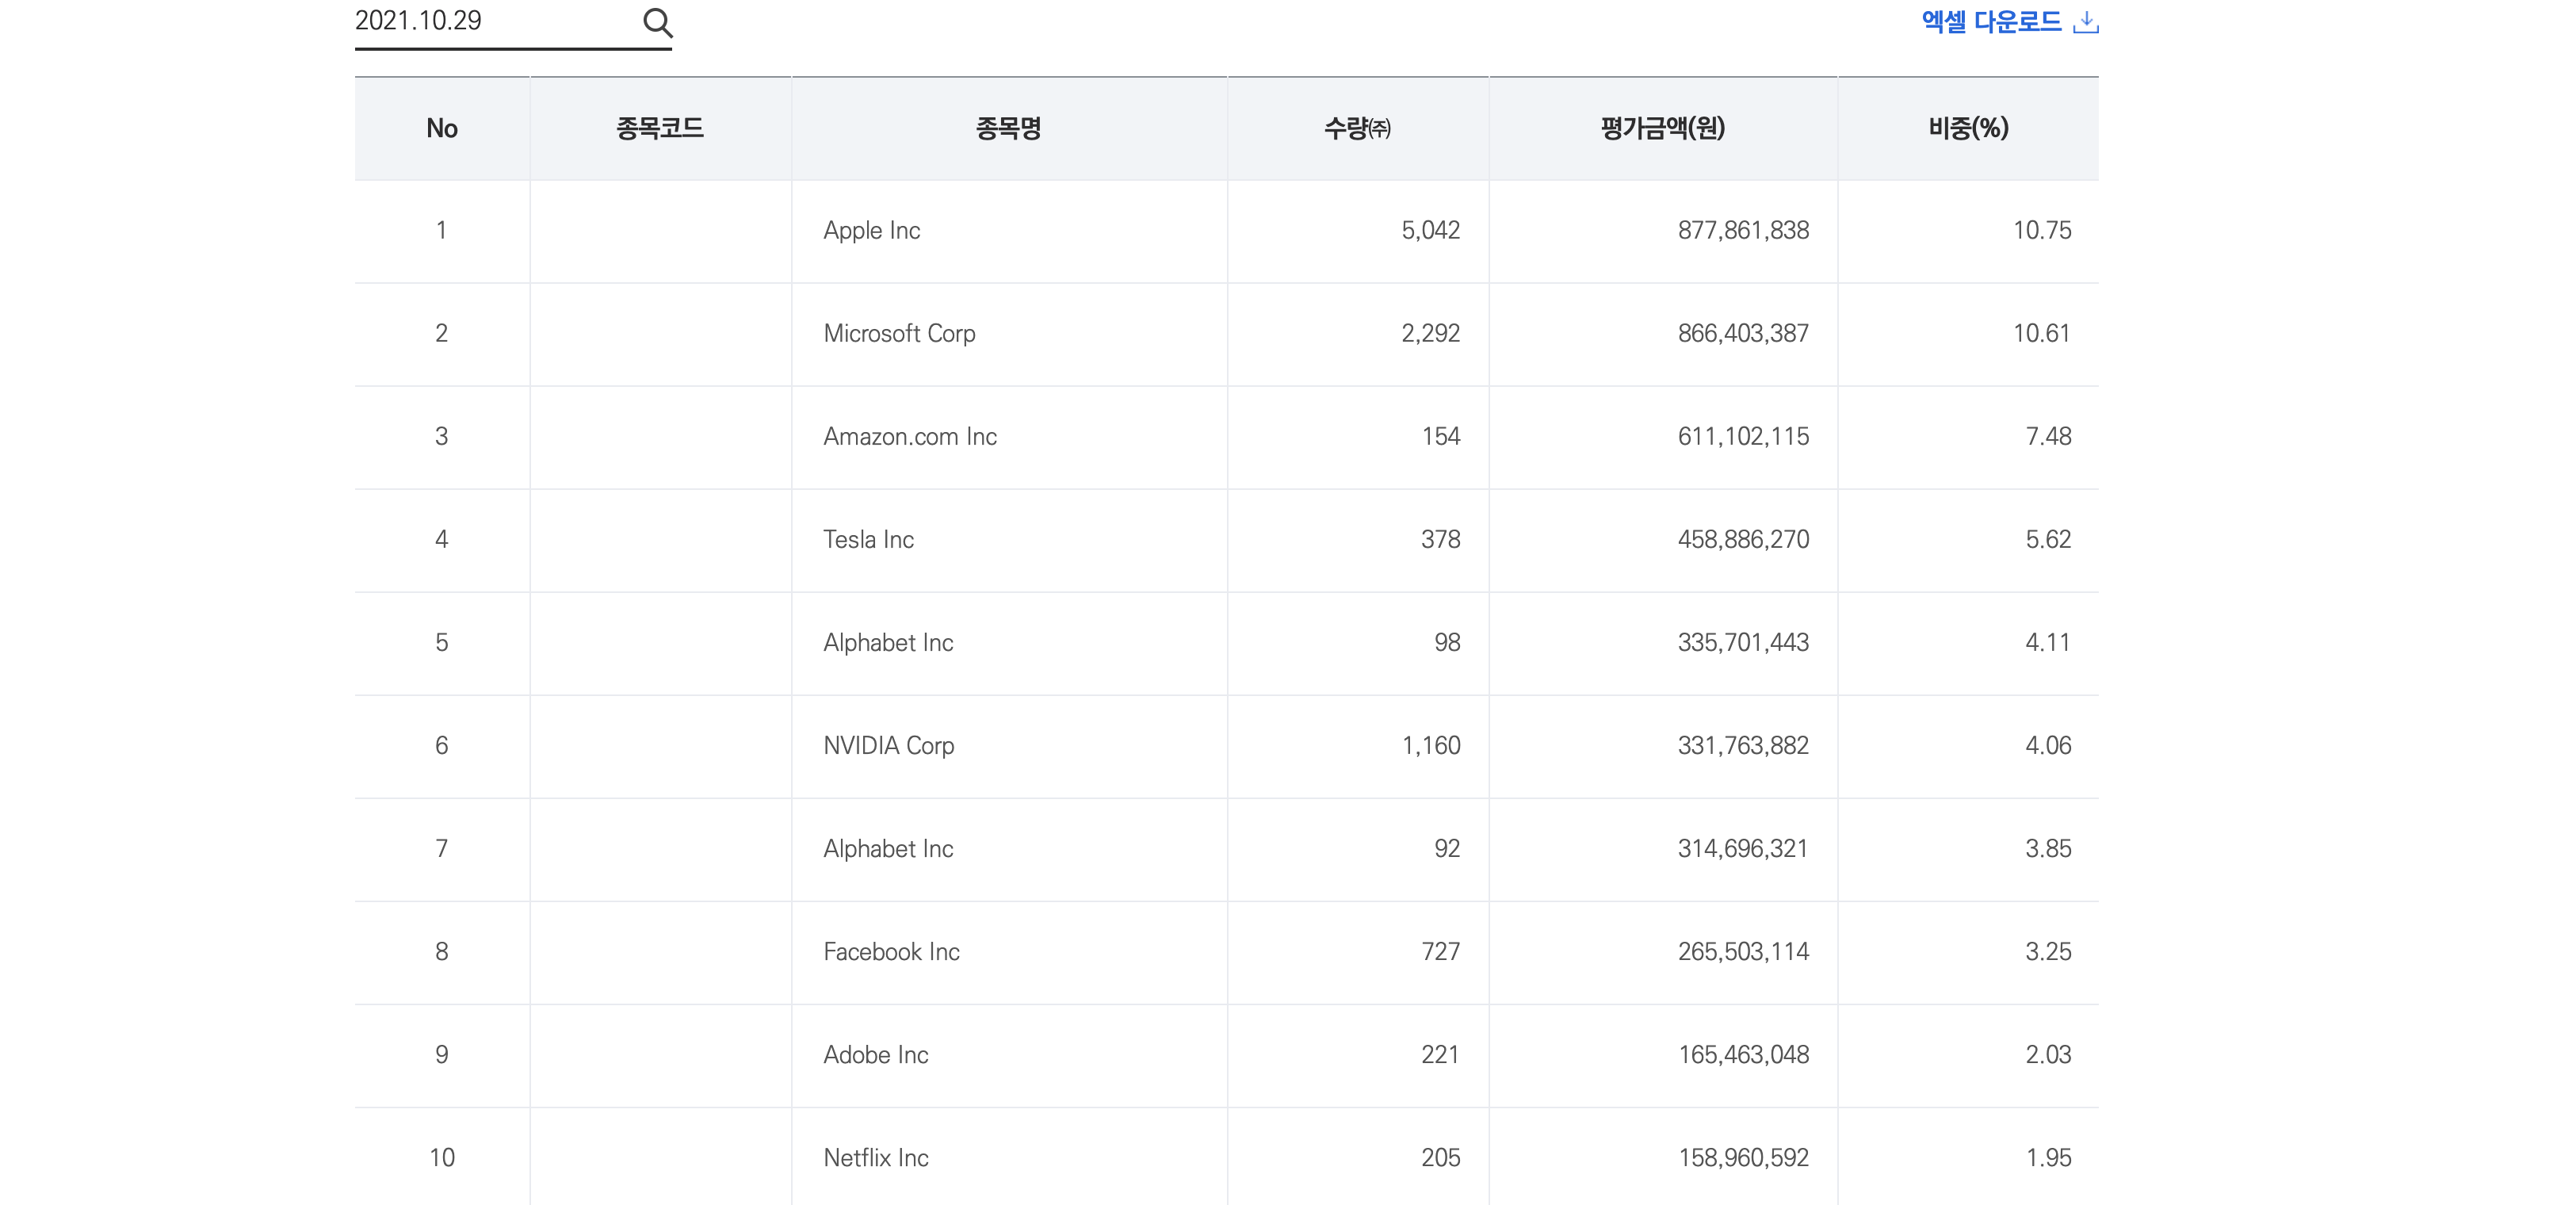
Task: Click the 비중(%) column header
Action: [1967, 128]
